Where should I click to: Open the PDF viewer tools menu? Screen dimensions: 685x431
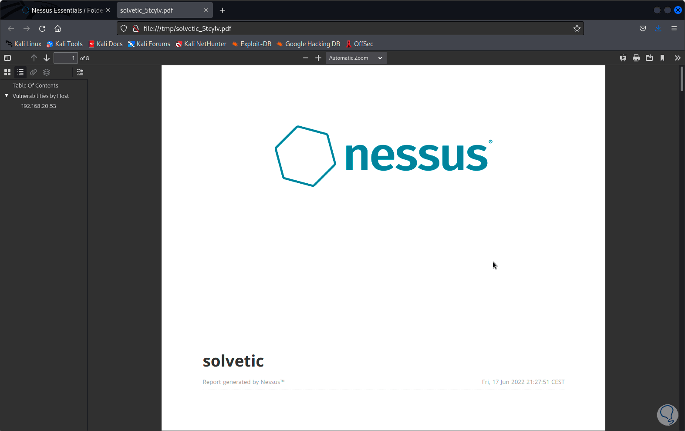(x=678, y=58)
